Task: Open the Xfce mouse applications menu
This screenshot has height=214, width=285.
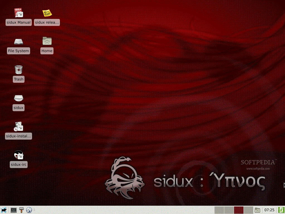Action: point(4,210)
